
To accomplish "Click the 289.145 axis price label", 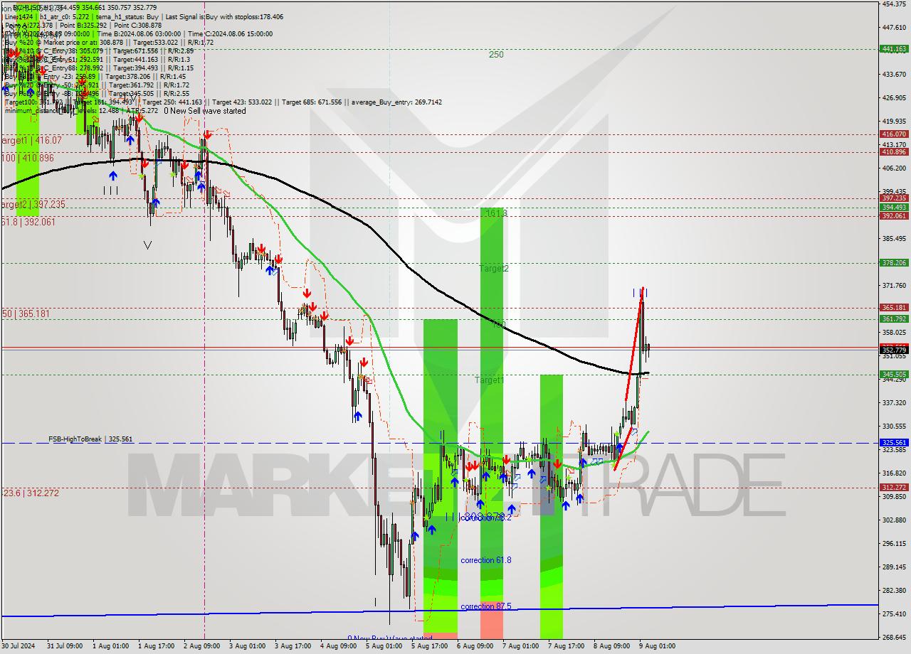I will 894,567.
